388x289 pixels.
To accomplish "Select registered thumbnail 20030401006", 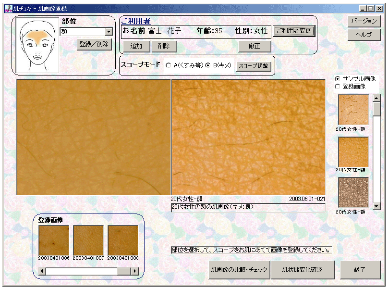I will coord(54,240).
